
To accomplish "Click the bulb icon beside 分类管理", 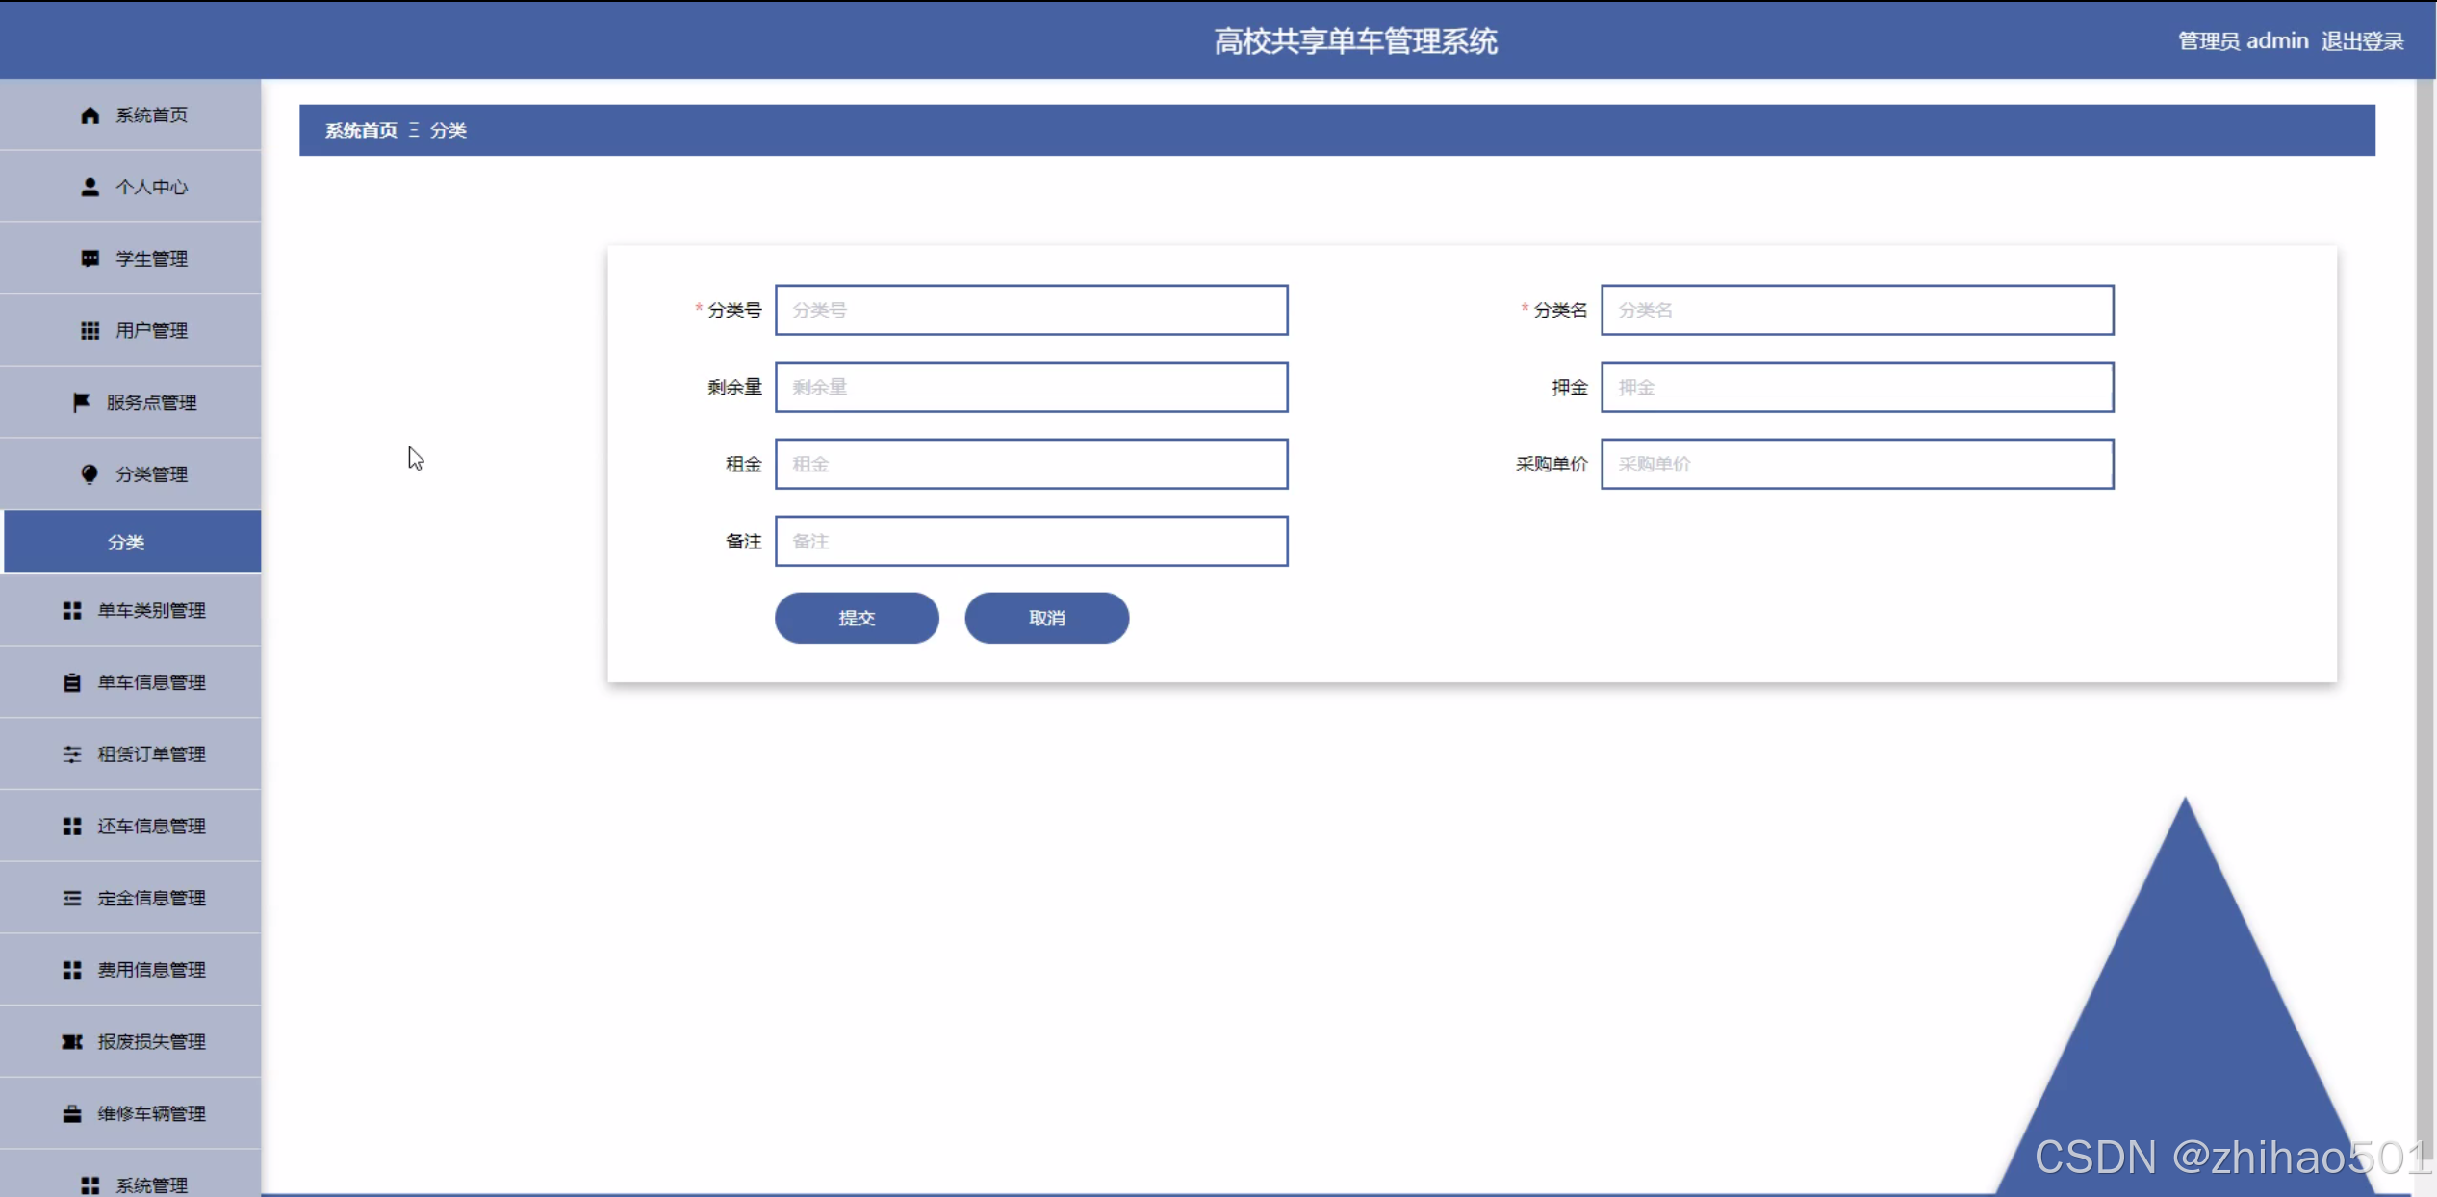I will point(90,474).
